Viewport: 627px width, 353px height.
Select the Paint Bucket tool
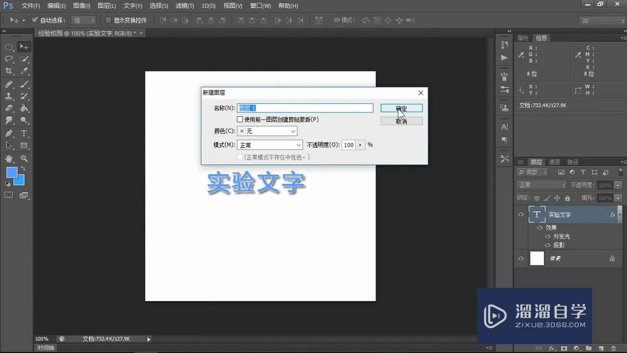pyautogui.click(x=24, y=108)
